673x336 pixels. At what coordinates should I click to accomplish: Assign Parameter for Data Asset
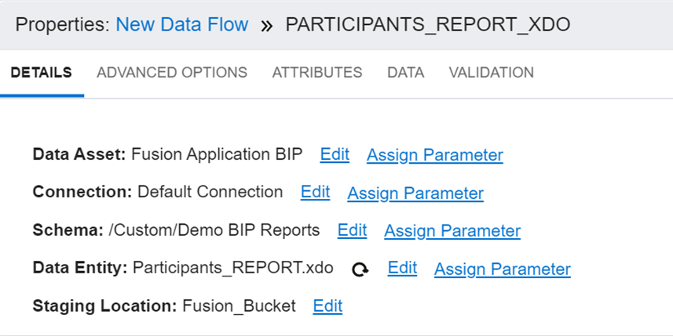(x=435, y=155)
